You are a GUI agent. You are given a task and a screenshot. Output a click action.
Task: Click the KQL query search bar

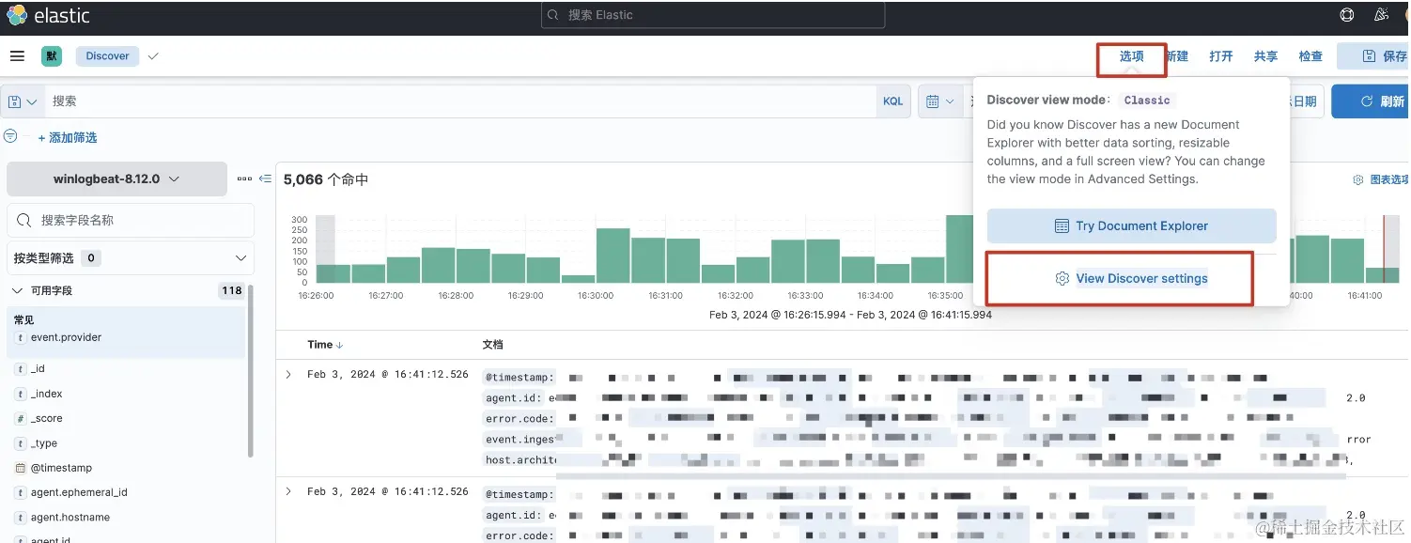tap(460, 101)
